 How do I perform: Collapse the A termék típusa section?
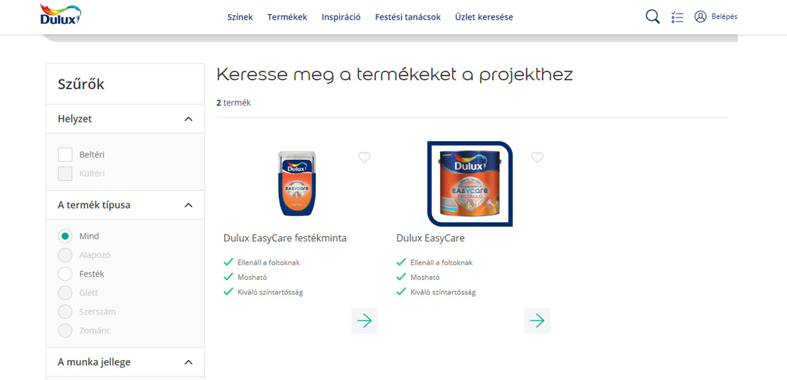point(188,205)
